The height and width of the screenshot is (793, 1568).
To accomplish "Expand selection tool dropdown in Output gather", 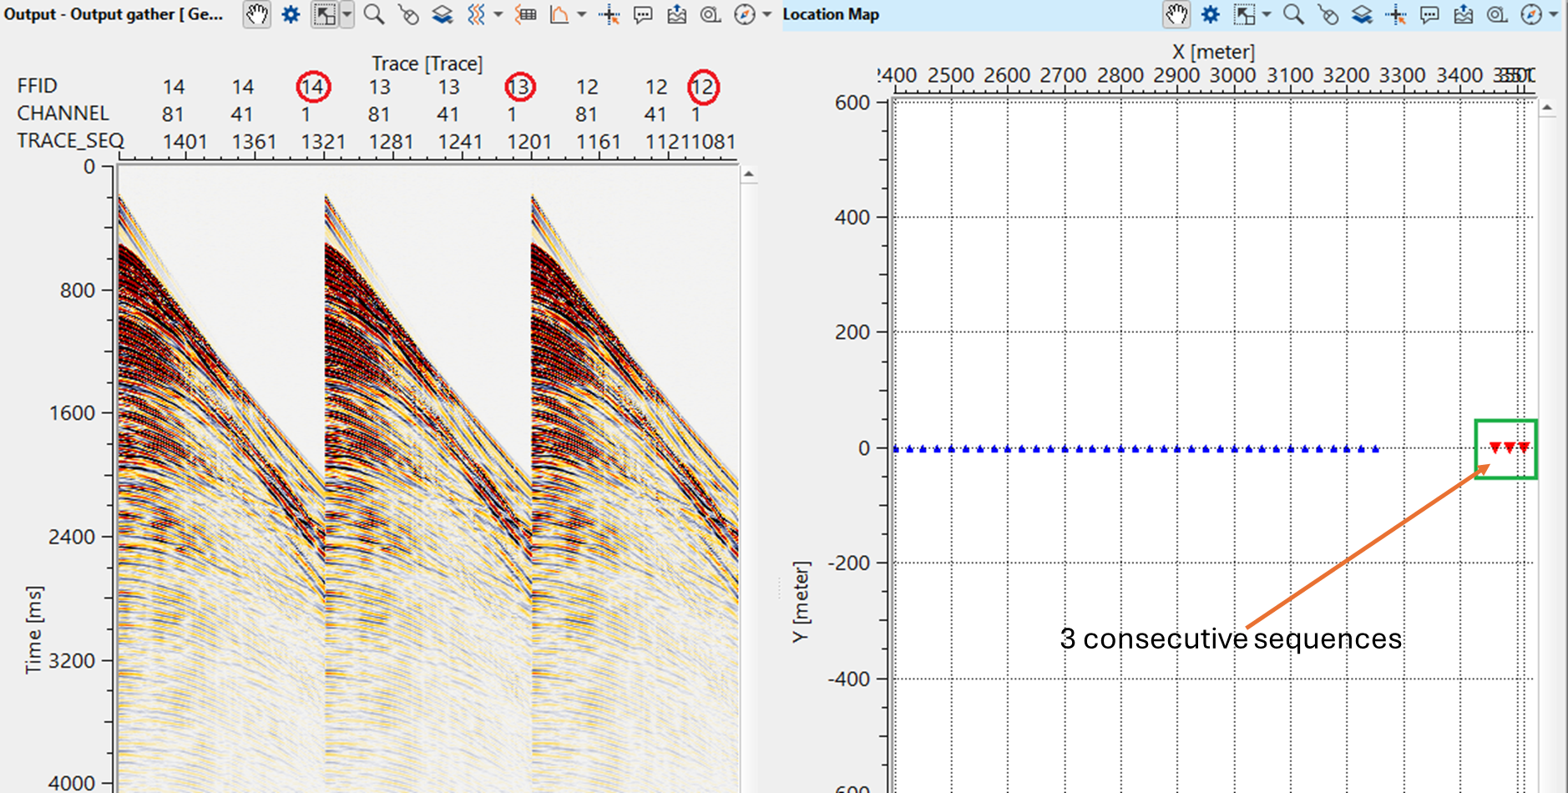I will pos(346,15).
